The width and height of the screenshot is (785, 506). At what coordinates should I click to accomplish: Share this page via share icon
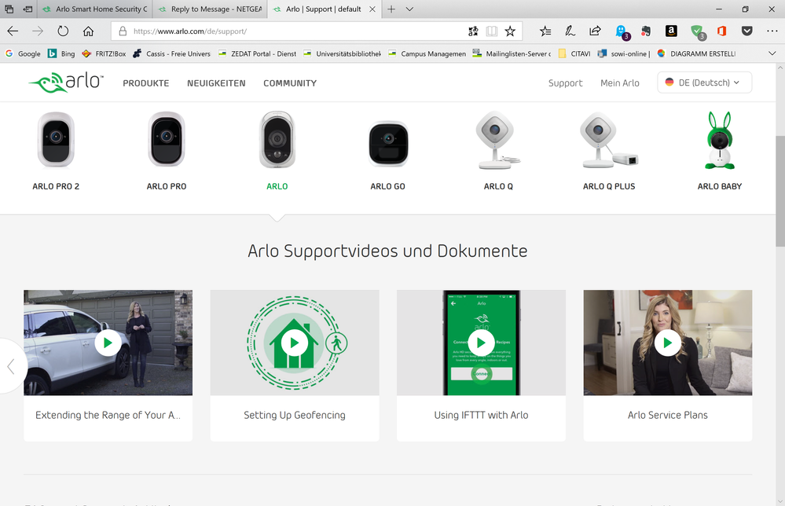click(595, 31)
